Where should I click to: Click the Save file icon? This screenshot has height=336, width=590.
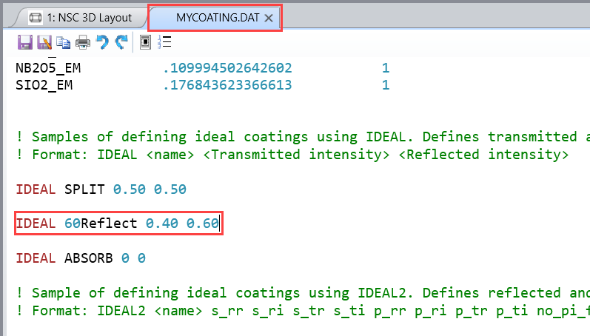[x=24, y=42]
